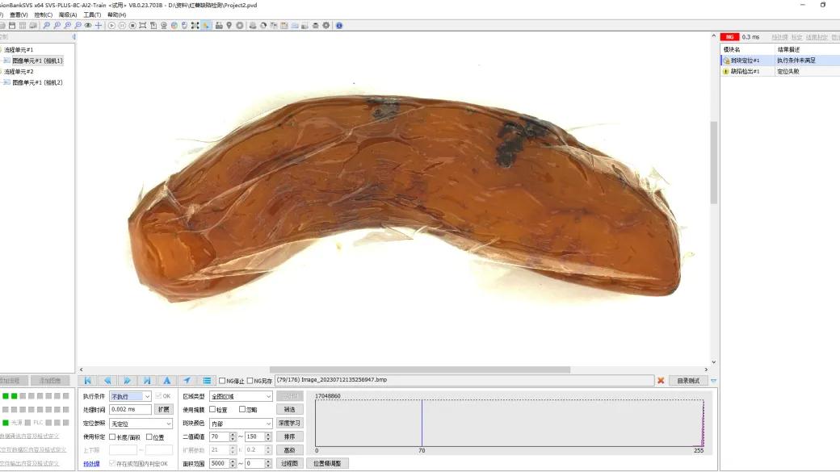Go to next image arrow button
This screenshot has width=840, height=472.
127,381
